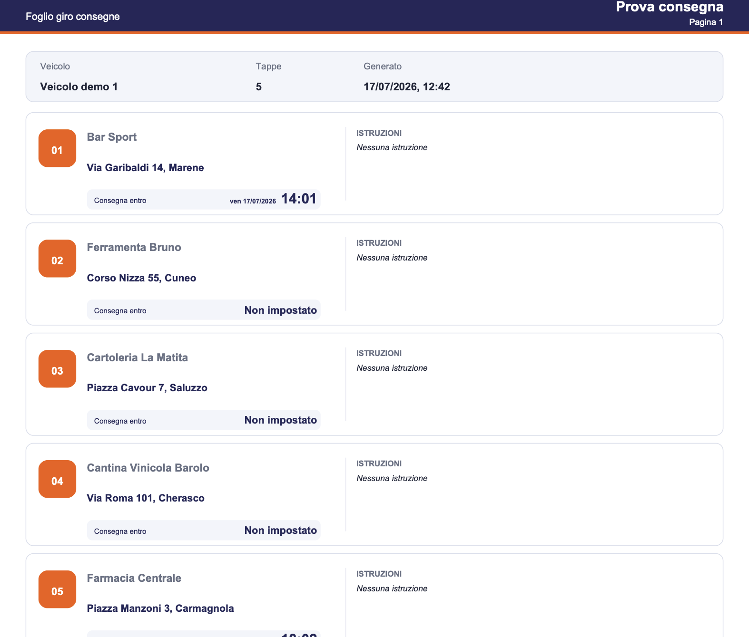The image size is (749, 637).
Task: Click address Piazza Cavour 7, Saluzzo
Action: (x=147, y=388)
